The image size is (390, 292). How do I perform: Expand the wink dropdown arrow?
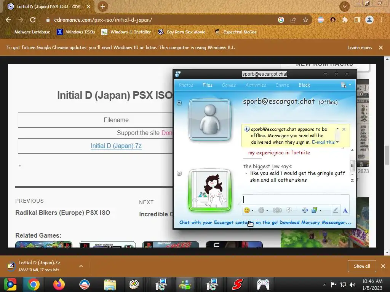(x=267, y=211)
